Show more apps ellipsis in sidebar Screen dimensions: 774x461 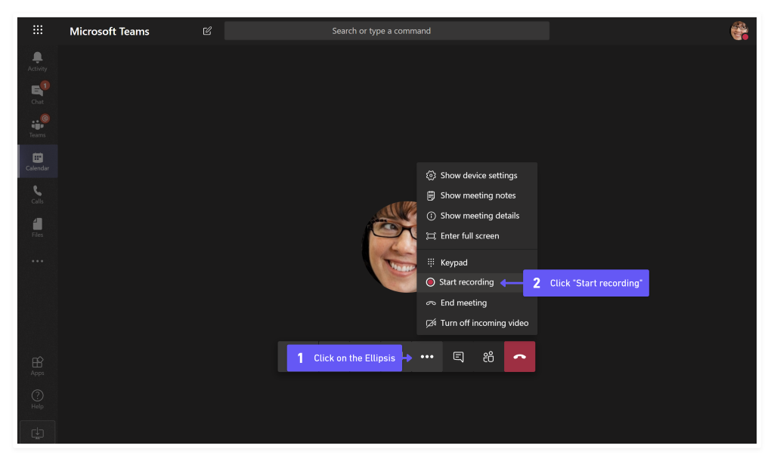(x=38, y=261)
